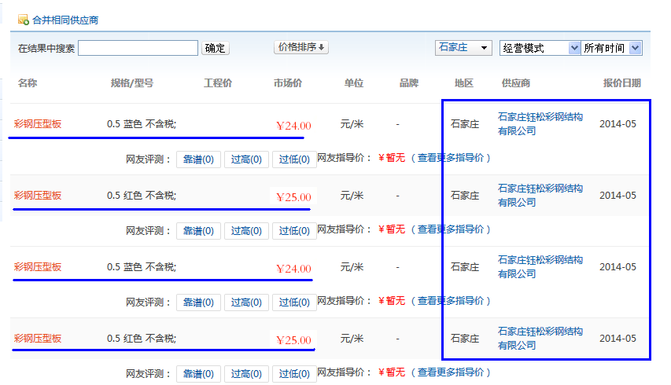Focus the 在结果中搜索 search input field
This screenshot has width=671, height=385.
click(x=138, y=48)
